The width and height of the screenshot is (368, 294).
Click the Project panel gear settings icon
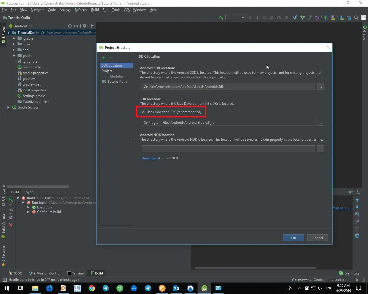tap(85, 26)
